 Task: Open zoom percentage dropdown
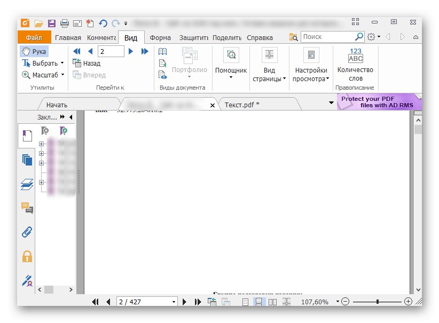coord(338,302)
